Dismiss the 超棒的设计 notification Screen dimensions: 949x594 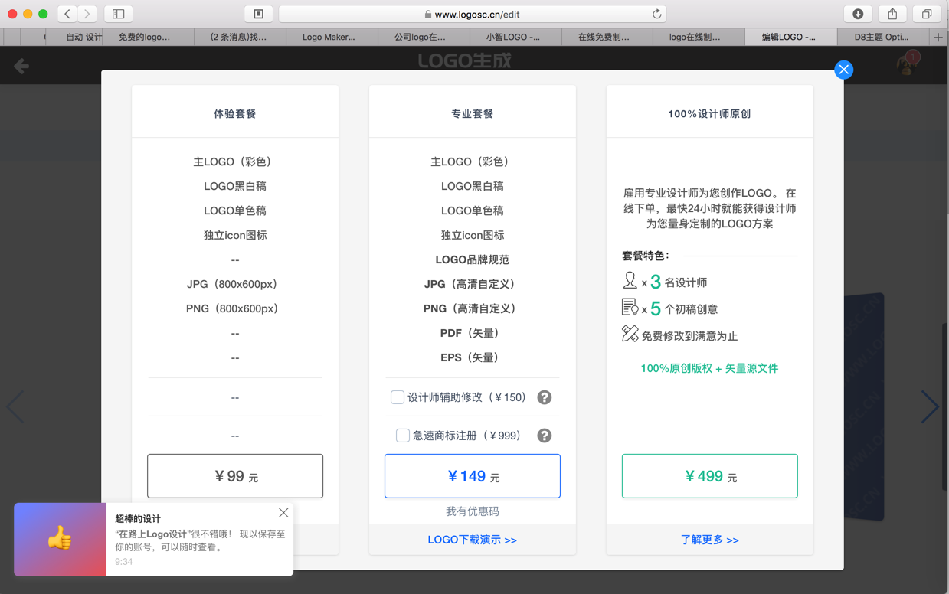[283, 512]
